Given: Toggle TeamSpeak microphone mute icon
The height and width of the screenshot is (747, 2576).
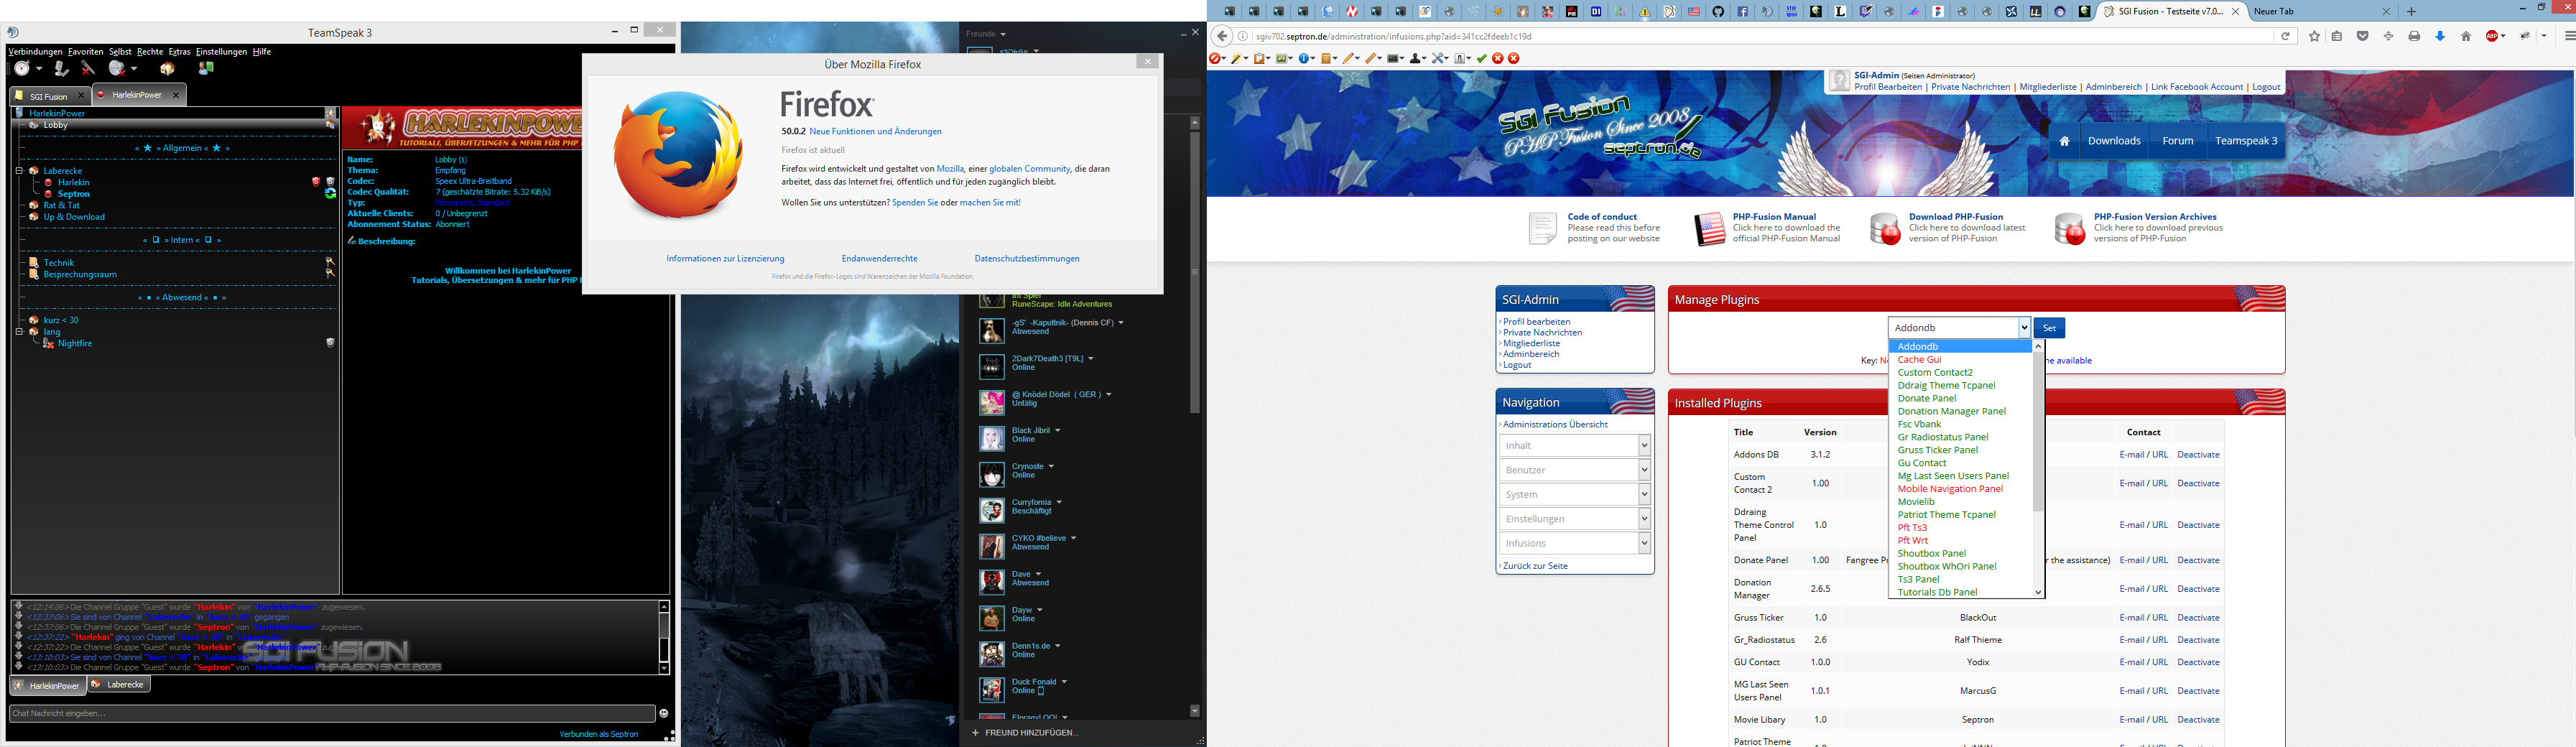Looking at the screenshot, I should 61,68.
